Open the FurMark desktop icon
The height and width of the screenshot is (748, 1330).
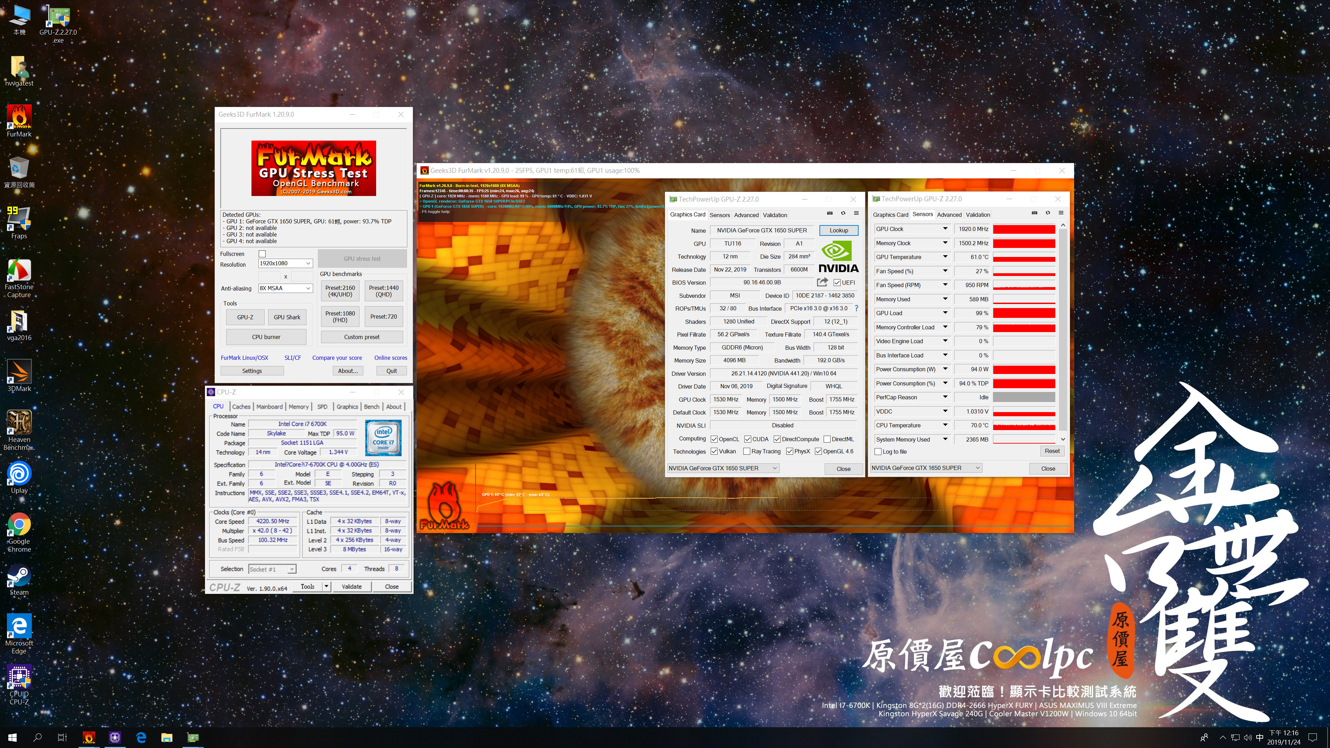tap(19, 121)
